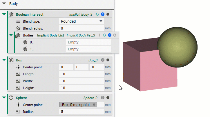Toggle visibility dot of Box_0
The image size is (210, 117).
click(x=108, y=60)
